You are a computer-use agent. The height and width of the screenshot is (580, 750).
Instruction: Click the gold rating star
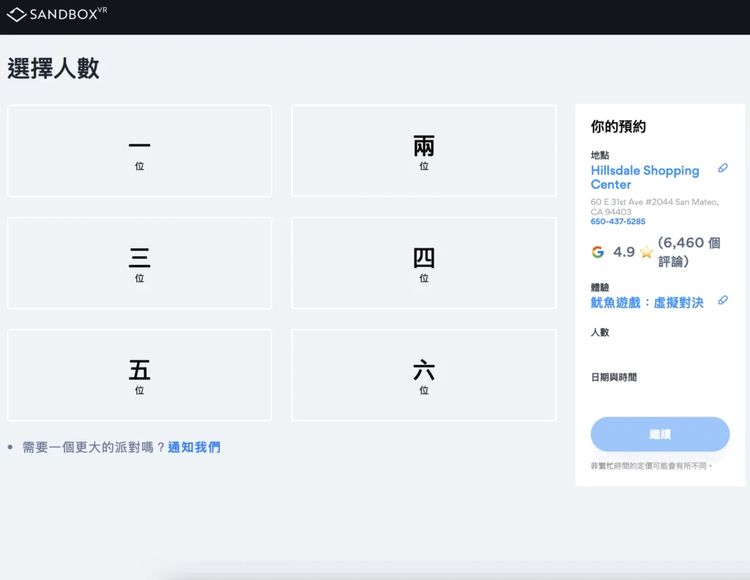tap(646, 251)
